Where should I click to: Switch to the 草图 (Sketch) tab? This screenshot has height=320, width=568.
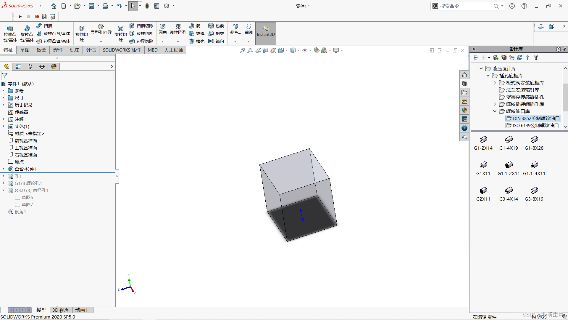(x=25, y=50)
